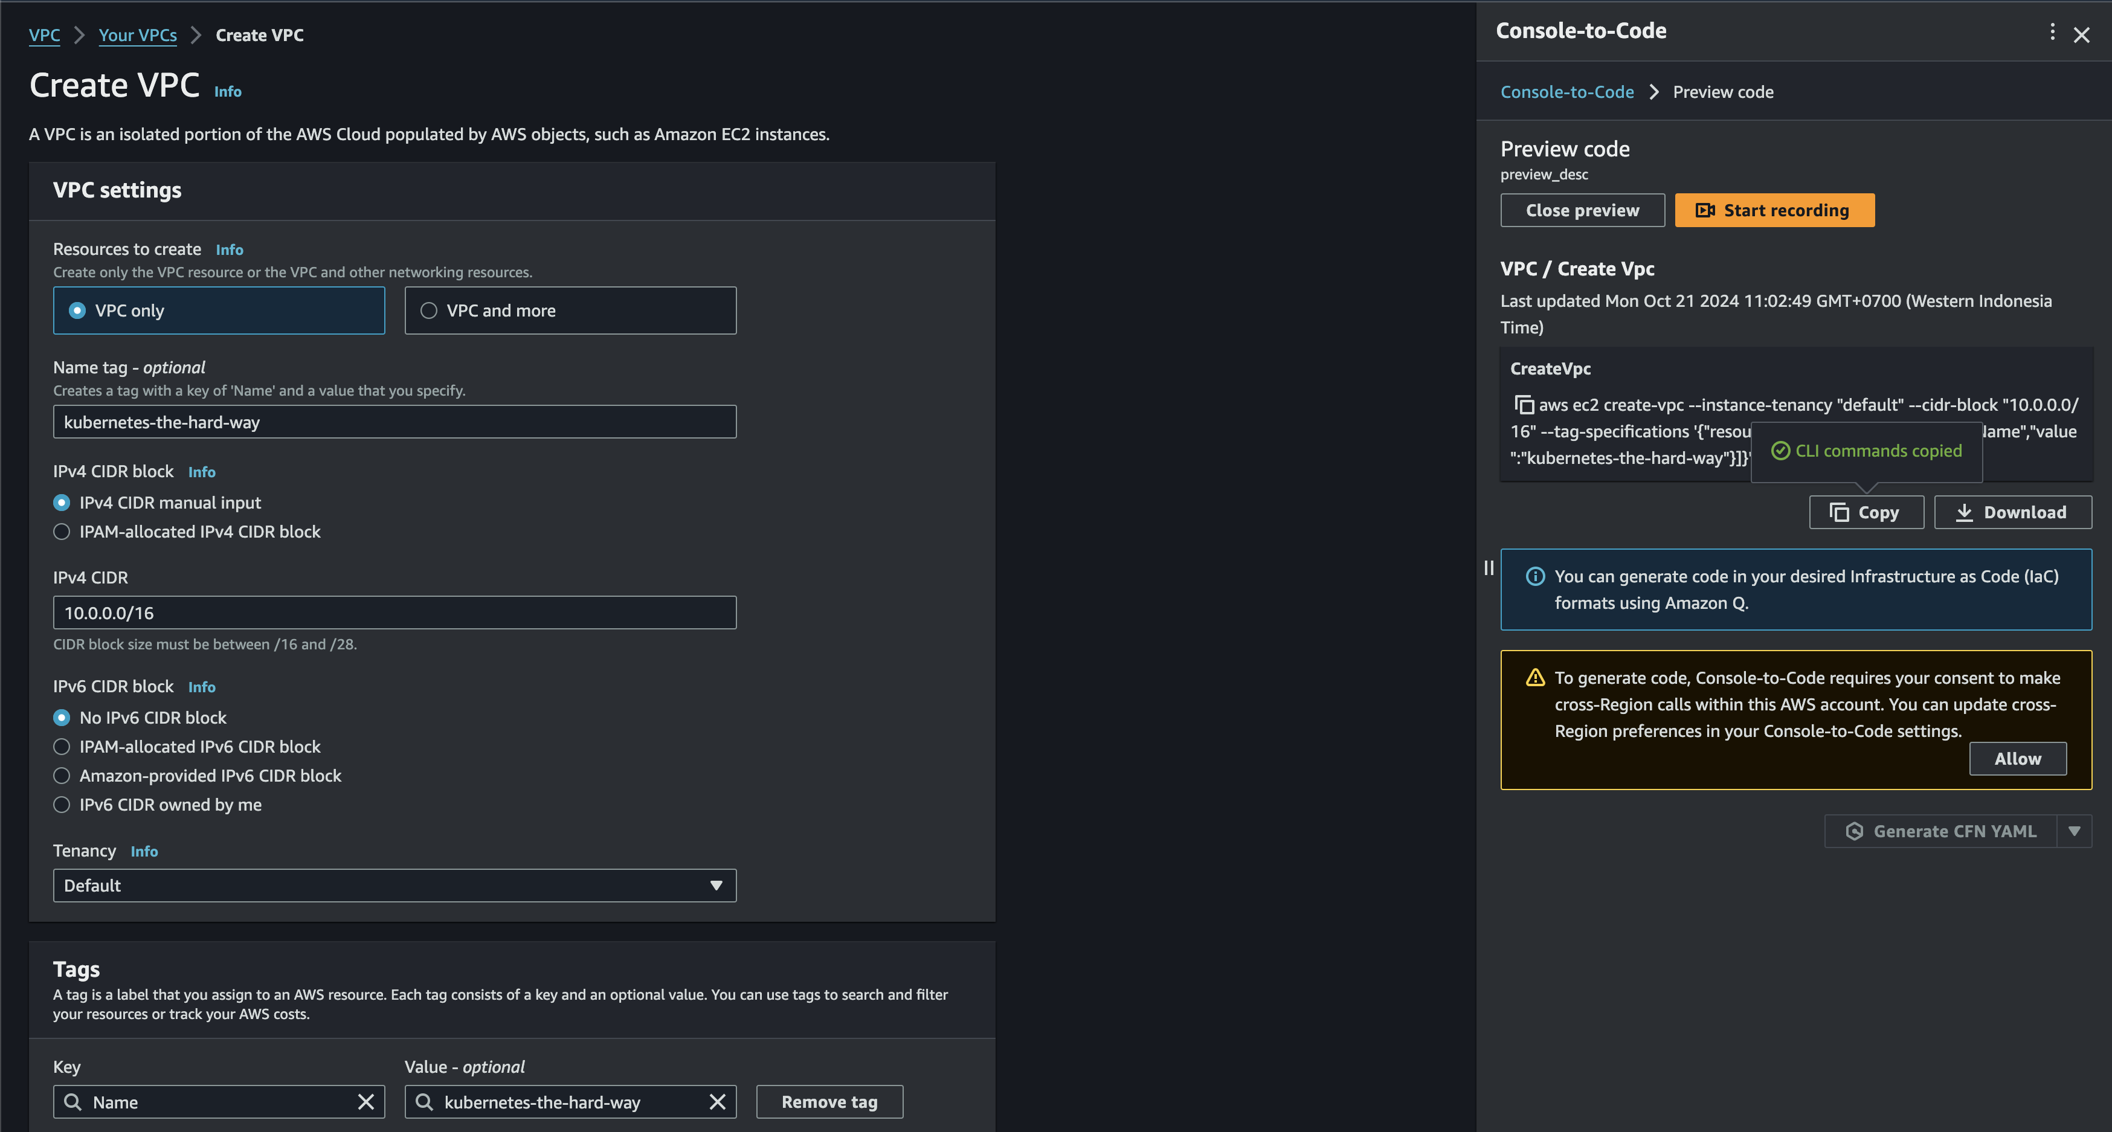The height and width of the screenshot is (1132, 2112).
Task: Select IPAM-allocated IPv6 CIDR block
Action: pyautogui.click(x=62, y=747)
